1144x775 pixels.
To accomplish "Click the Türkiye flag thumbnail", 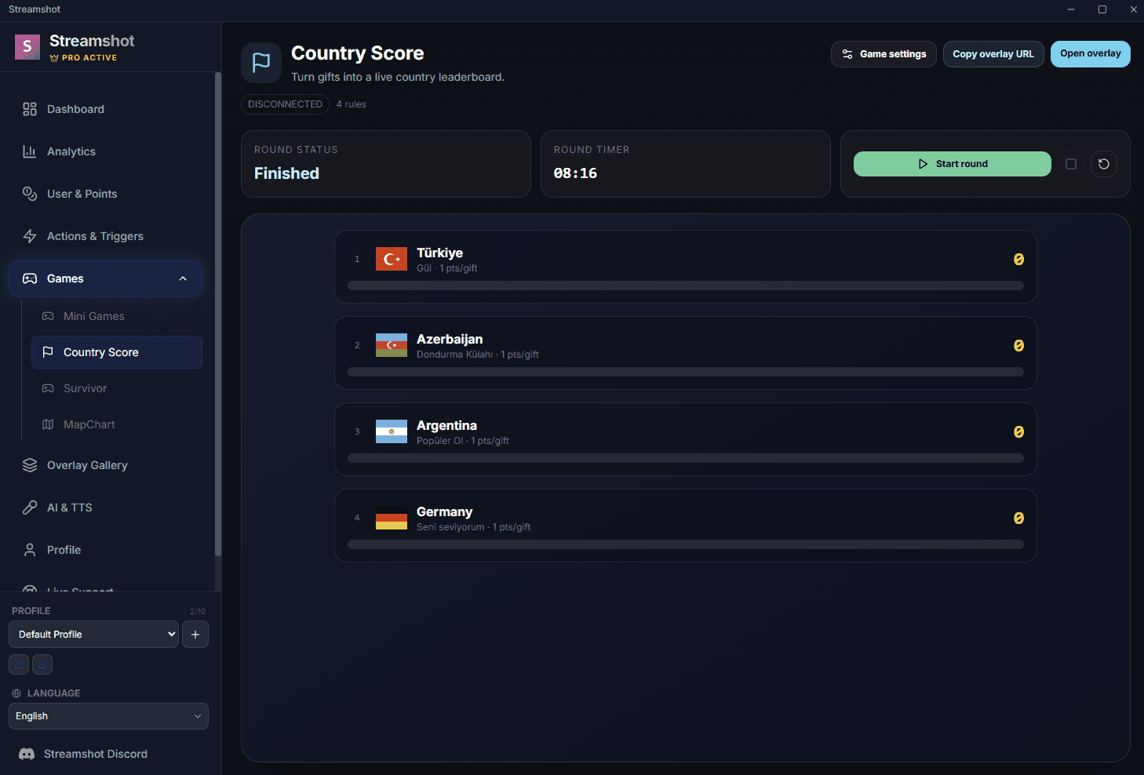I will (392, 259).
